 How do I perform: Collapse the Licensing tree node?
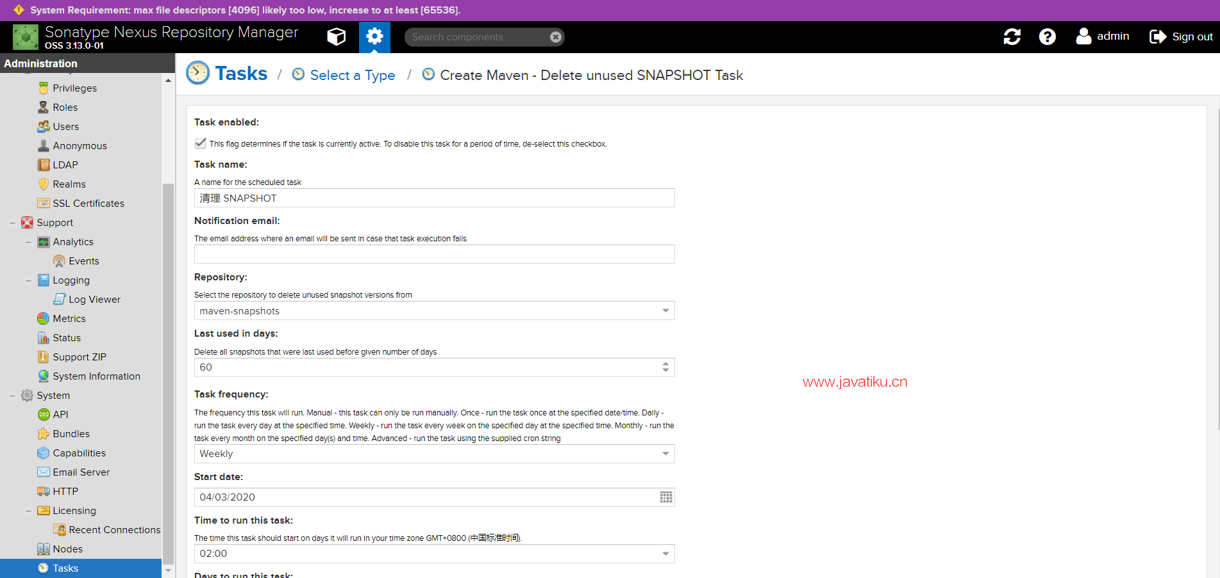point(28,511)
